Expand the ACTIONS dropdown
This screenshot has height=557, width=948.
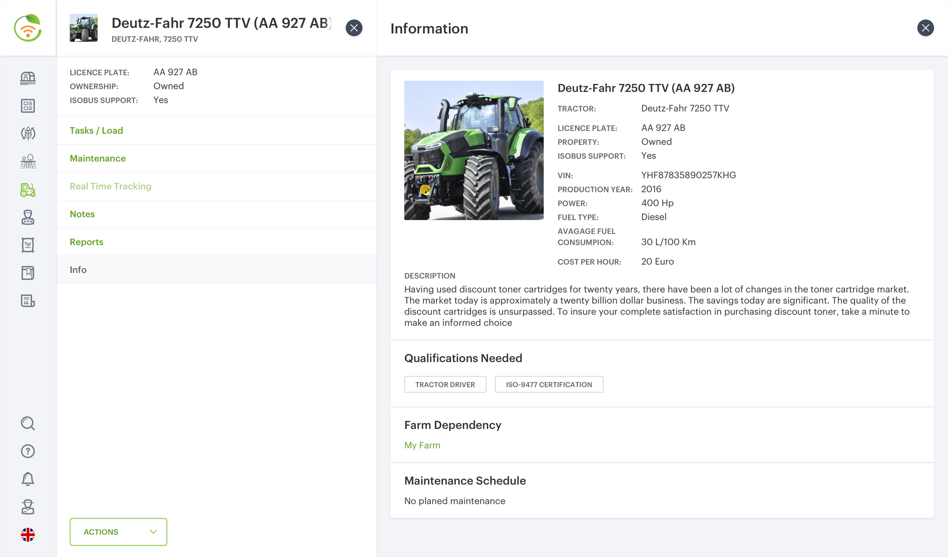click(x=118, y=532)
